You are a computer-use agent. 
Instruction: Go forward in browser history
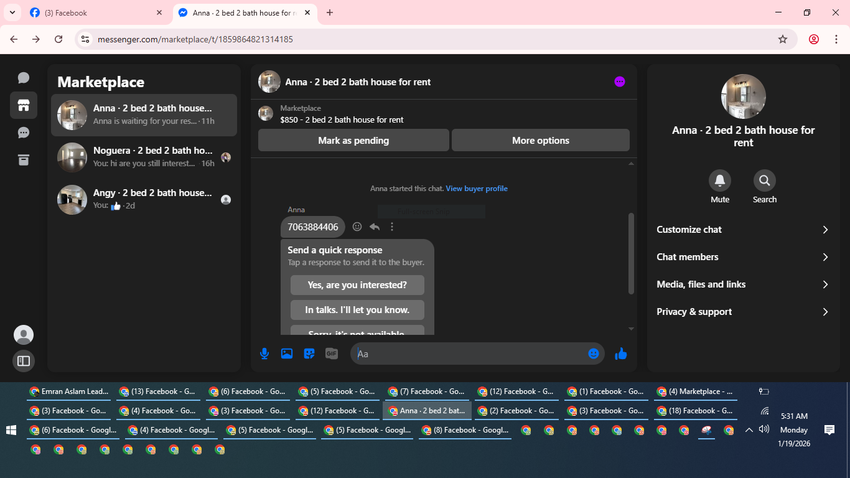pyautogui.click(x=36, y=39)
